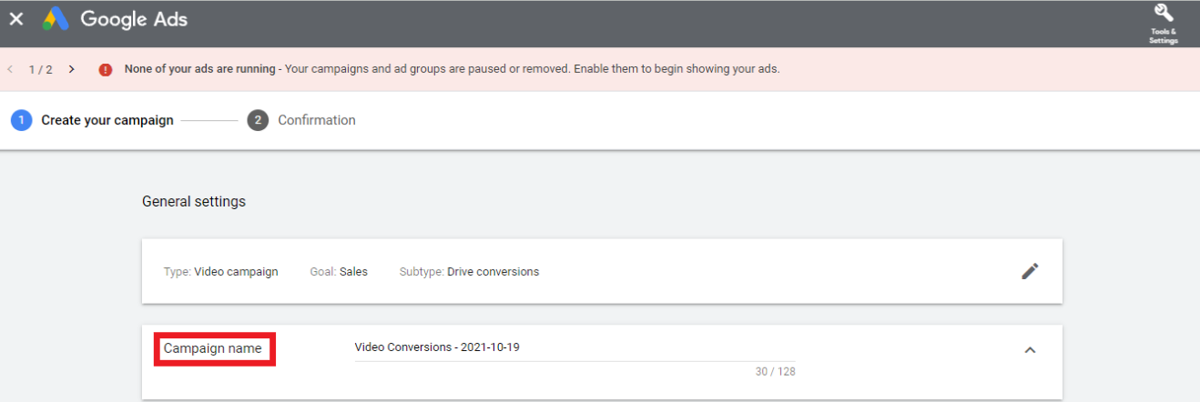Click the Subtype: Drive conversions text
Screen dimensions: 1200x402
coord(469,271)
